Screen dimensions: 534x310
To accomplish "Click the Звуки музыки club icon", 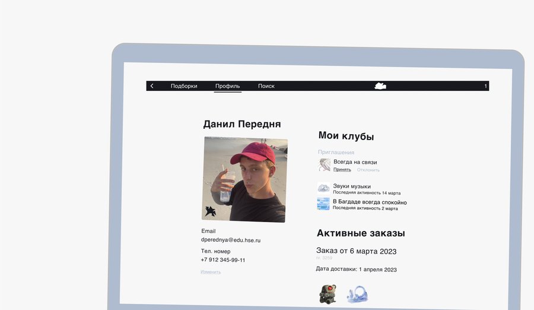I will [x=323, y=188].
